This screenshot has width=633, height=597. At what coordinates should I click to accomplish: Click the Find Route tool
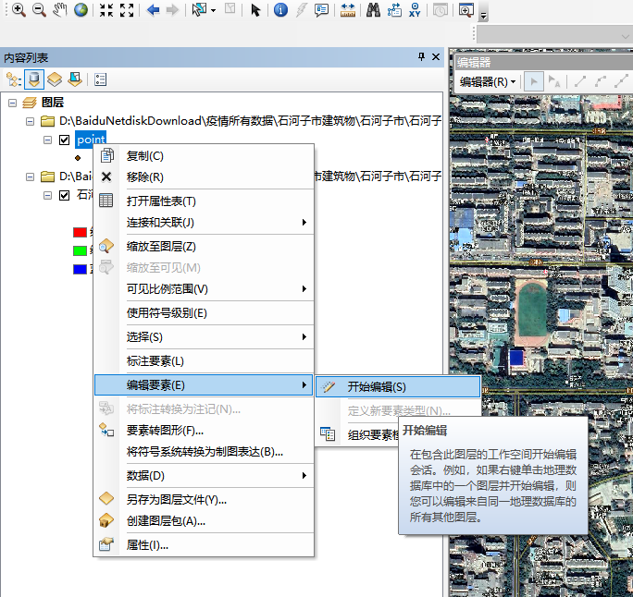[x=394, y=9]
